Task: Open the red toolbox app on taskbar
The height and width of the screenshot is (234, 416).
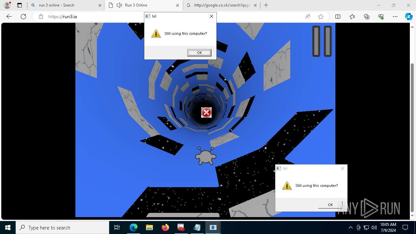Action: pyautogui.click(x=181, y=227)
